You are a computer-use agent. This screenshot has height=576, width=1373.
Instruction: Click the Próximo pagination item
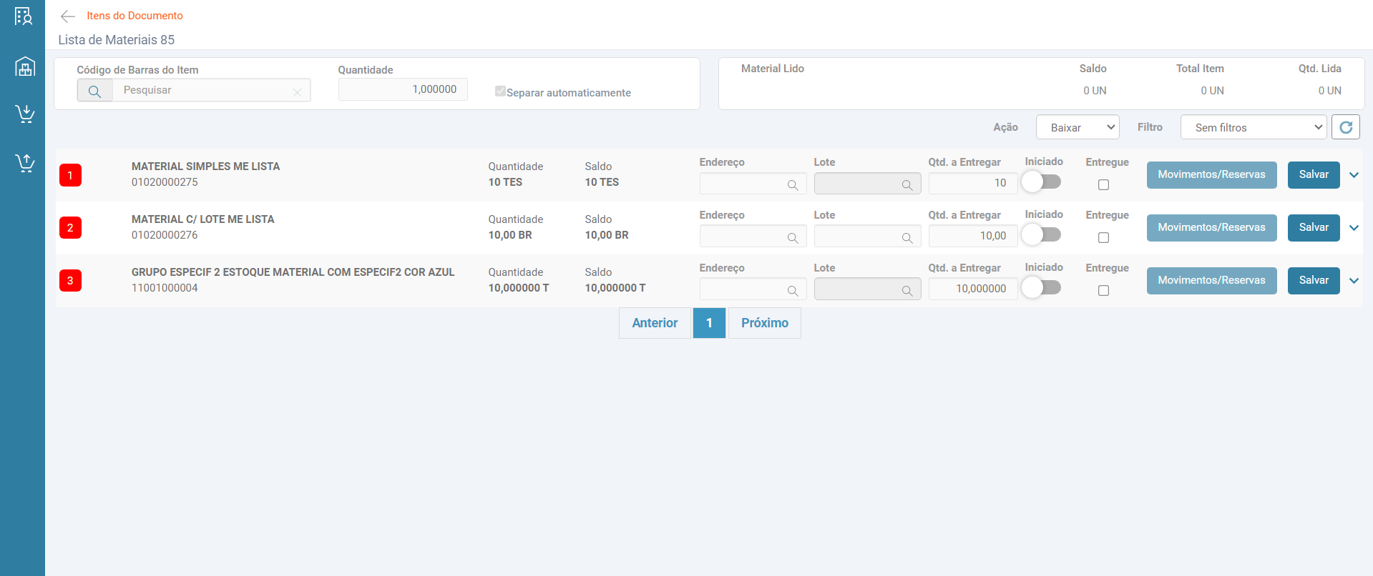764,323
